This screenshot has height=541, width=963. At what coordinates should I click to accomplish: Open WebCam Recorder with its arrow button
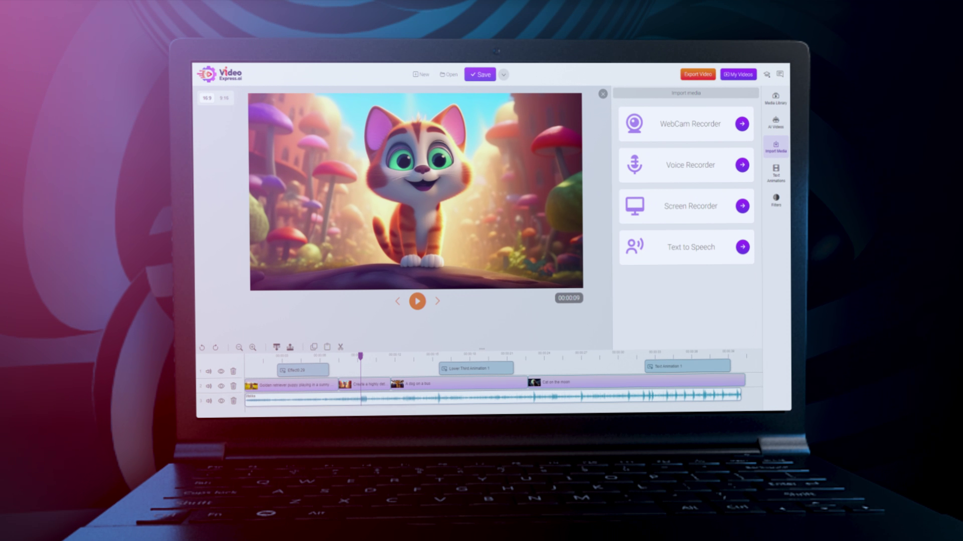742,124
